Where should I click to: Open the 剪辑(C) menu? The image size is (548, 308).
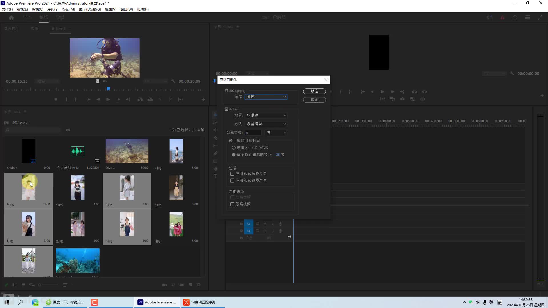[x=37, y=9]
